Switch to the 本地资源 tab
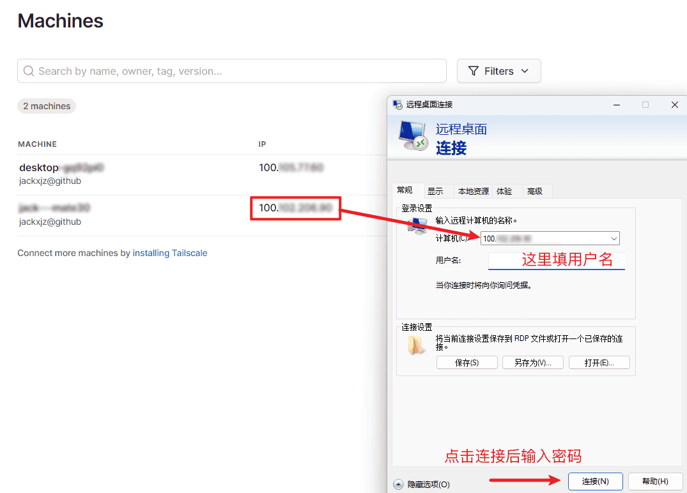The width and height of the screenshot is (687, 493). click(x=473, y=192)
